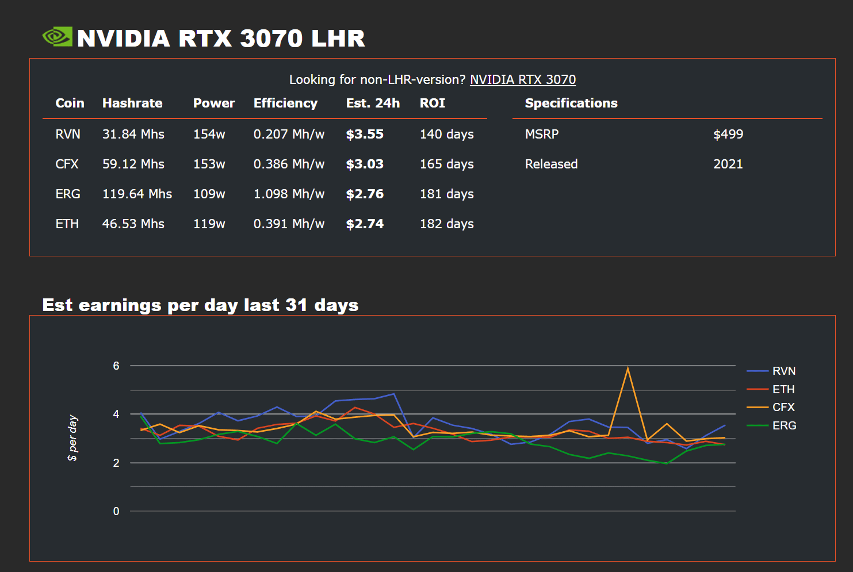Click the 140 days ROI value
Image resolution: width=853 pixels, height=572 pixels.
[447, 134]
